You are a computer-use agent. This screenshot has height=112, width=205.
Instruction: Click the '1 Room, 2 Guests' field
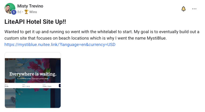point(47,86)
